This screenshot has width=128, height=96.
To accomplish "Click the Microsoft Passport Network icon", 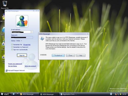I will click(7, 71).
